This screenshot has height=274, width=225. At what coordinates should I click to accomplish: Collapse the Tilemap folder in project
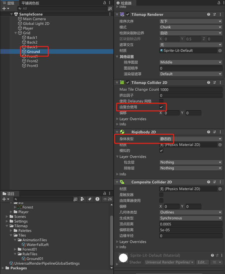coord(7,226)
